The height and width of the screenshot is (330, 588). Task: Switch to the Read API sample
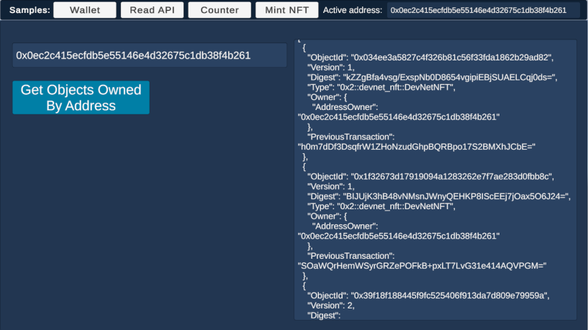(x=152, y=10)
